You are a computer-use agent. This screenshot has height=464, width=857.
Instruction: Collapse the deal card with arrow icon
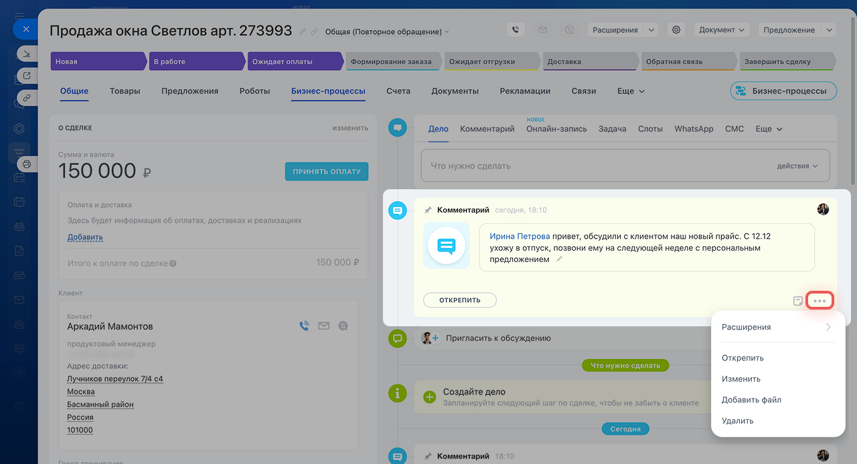coord(27,54)
